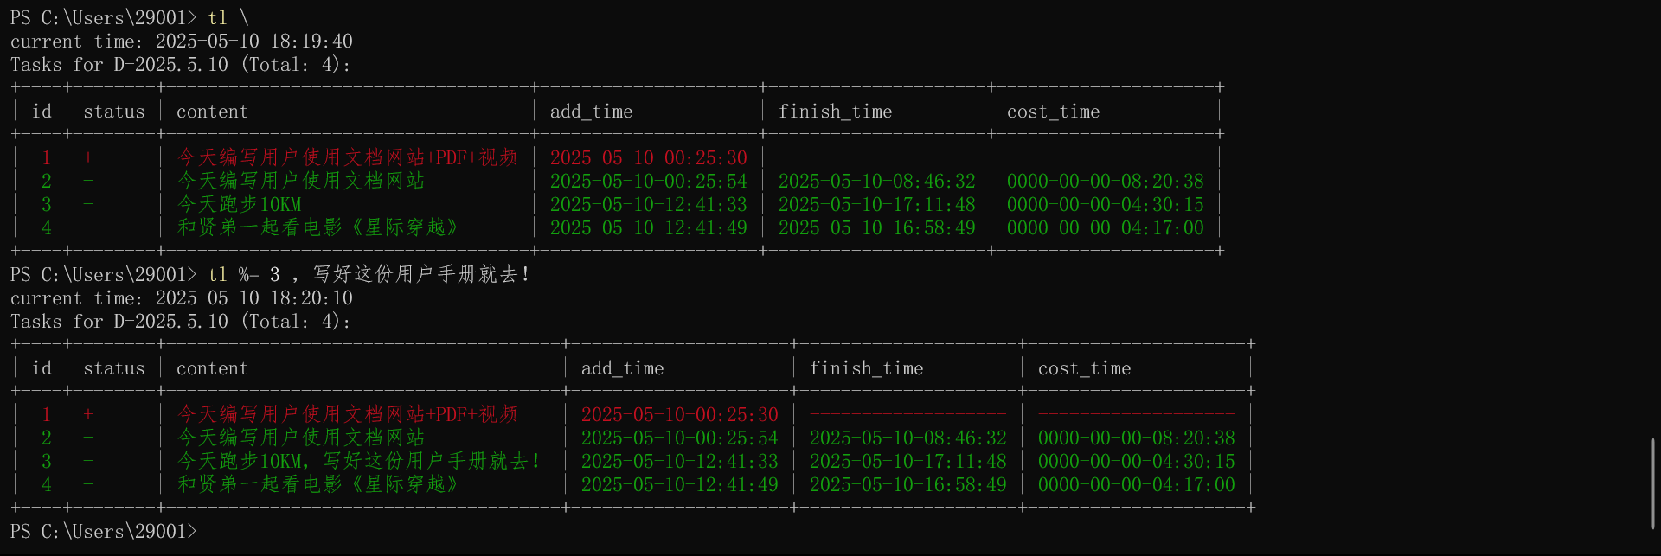Click '2025-05-10-12:41:49' in first table

click(649, 228)
